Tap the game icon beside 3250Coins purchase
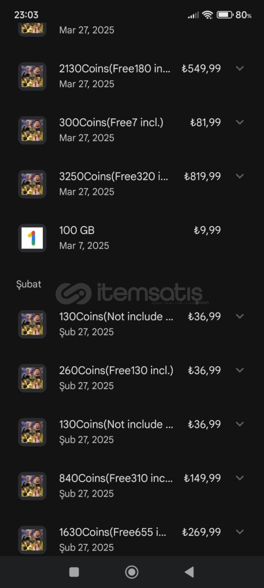The width and height of the screenshot is (264, 588). (32, 184)
